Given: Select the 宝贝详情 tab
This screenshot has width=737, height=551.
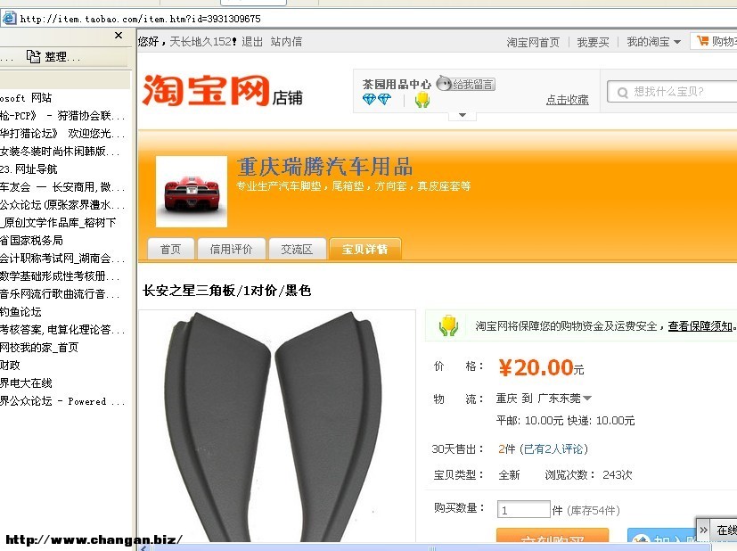Looking at the screenshot, I should coord(365,249).
